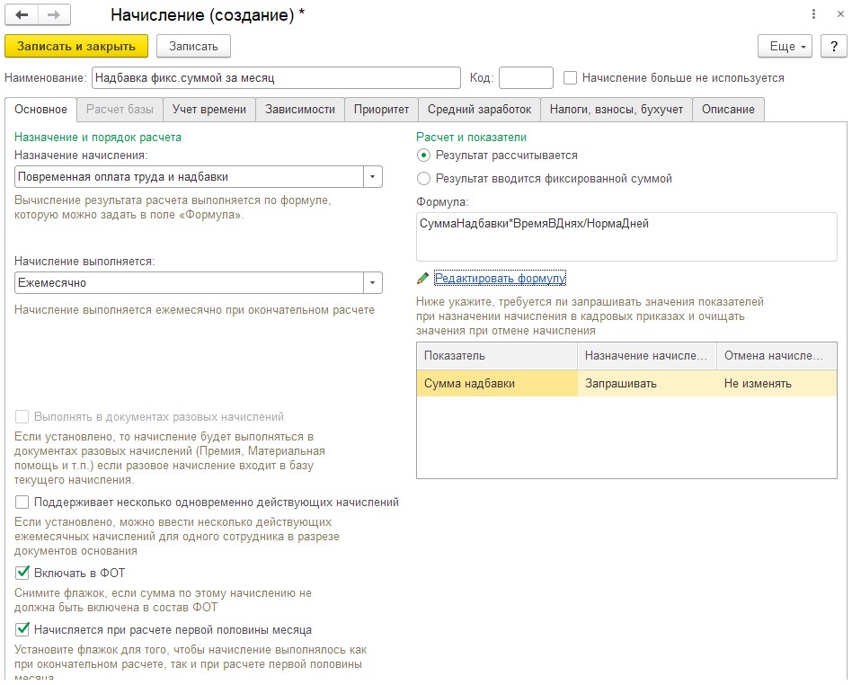Select the "Сумма надбавки" table row
Viewport: 852px width, 685px height.
pyautogui.click(x=626, y=383)
